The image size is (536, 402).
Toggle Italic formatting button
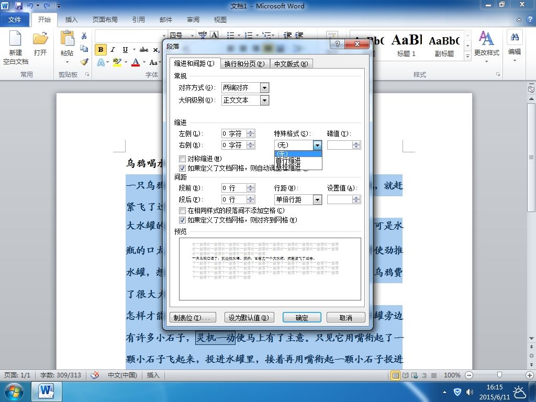[x=113, y=50]
